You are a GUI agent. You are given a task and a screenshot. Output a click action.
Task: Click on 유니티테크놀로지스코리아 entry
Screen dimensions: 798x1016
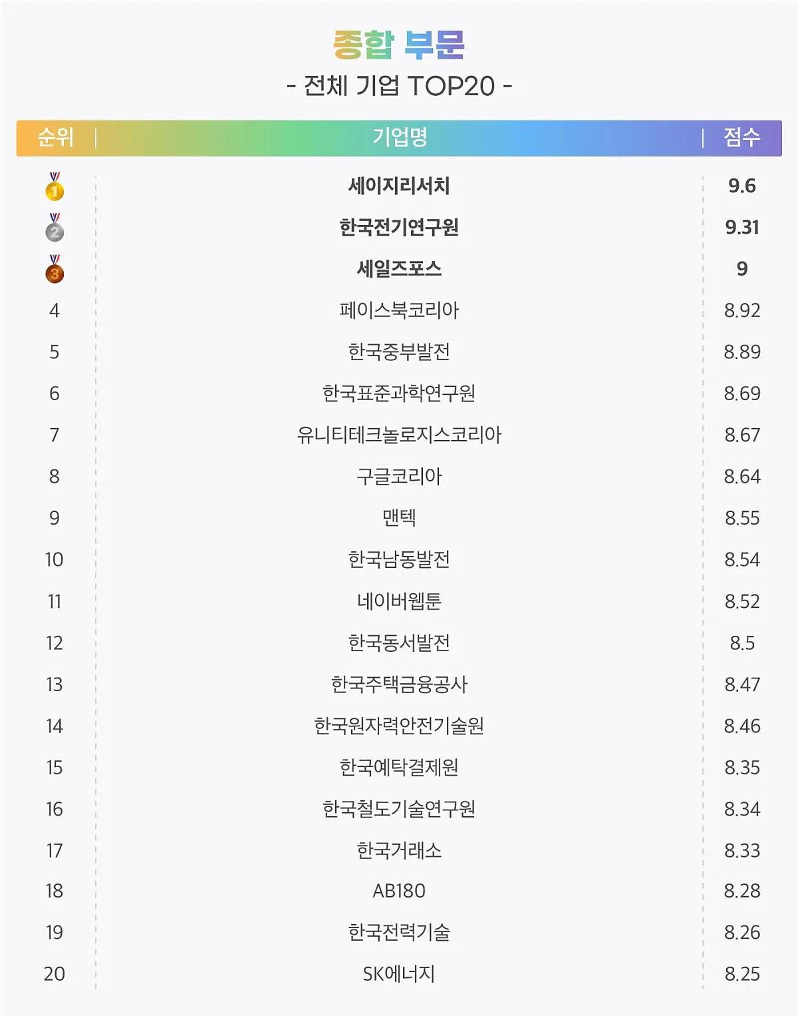click(x=399, y=435)
